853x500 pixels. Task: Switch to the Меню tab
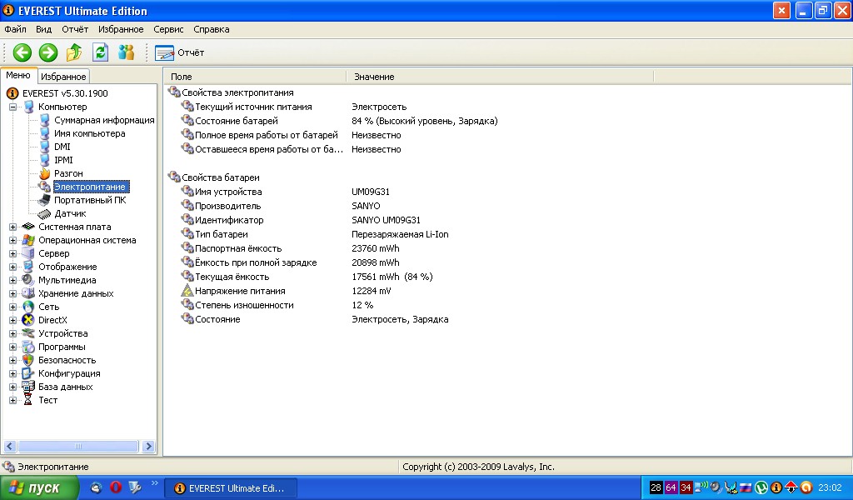[x=18, y=76]
